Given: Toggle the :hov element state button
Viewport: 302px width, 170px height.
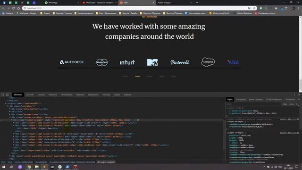Looking at the screenshot, I should [285, 104].
